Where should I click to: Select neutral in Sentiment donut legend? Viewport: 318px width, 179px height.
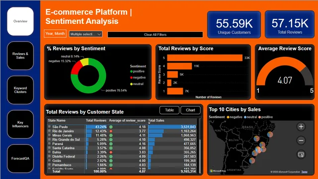(x=137, y=84)
